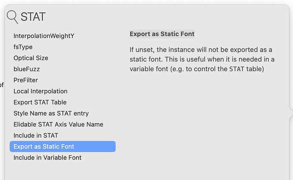This screenshot has width=293, height=180.
Task: Click the magnifying glass search icon
Action: [12, 17]
